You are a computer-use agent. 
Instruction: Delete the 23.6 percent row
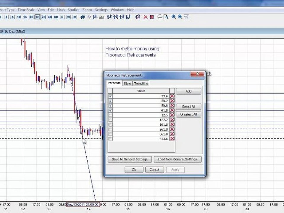click(172, 96)
